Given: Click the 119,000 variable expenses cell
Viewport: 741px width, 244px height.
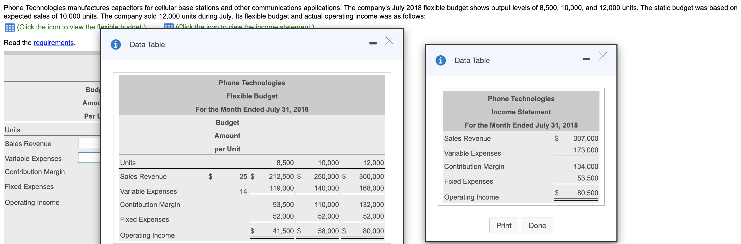Looking at the screenshot, I should point(281,188).
